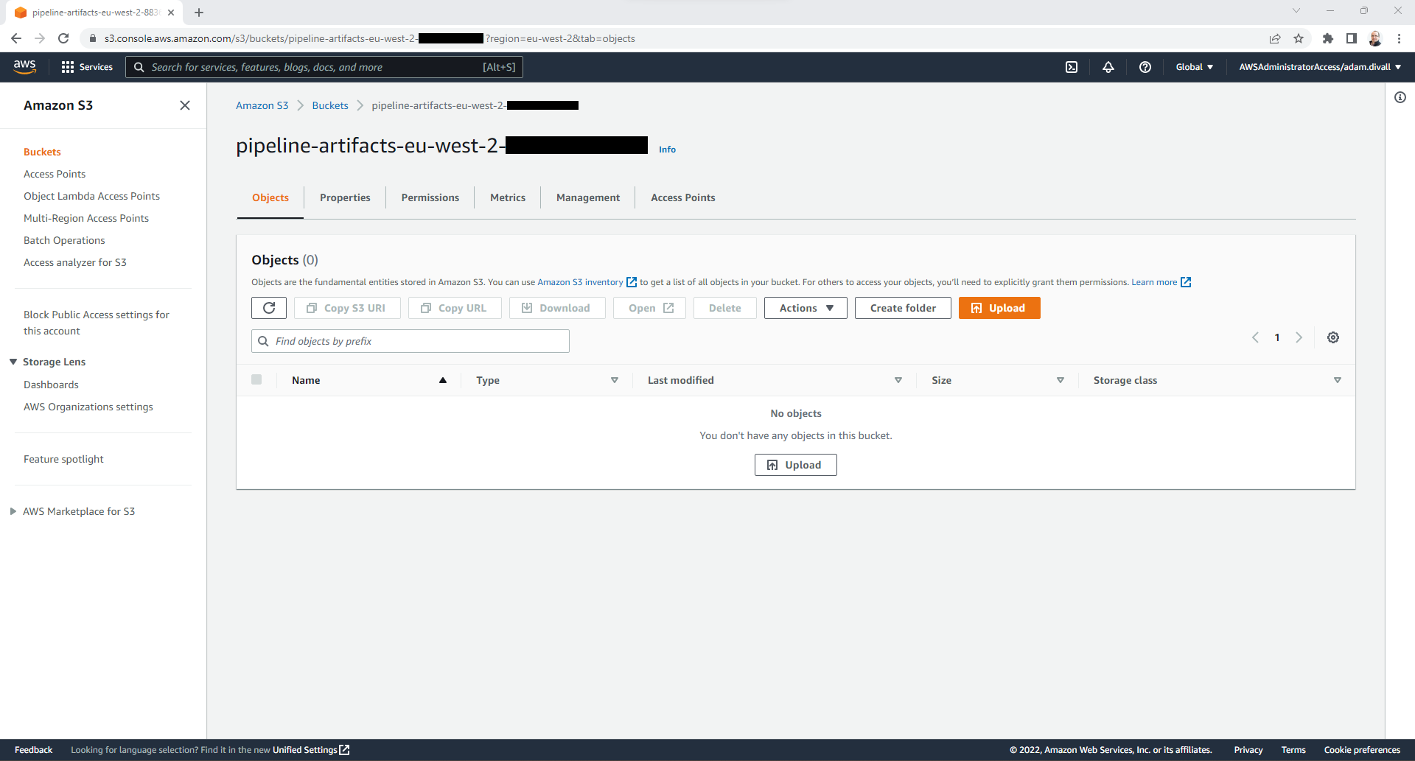The image size is (1415, 761).
Task: Open Object Lambda Access Points
Action: coord(91,196)
